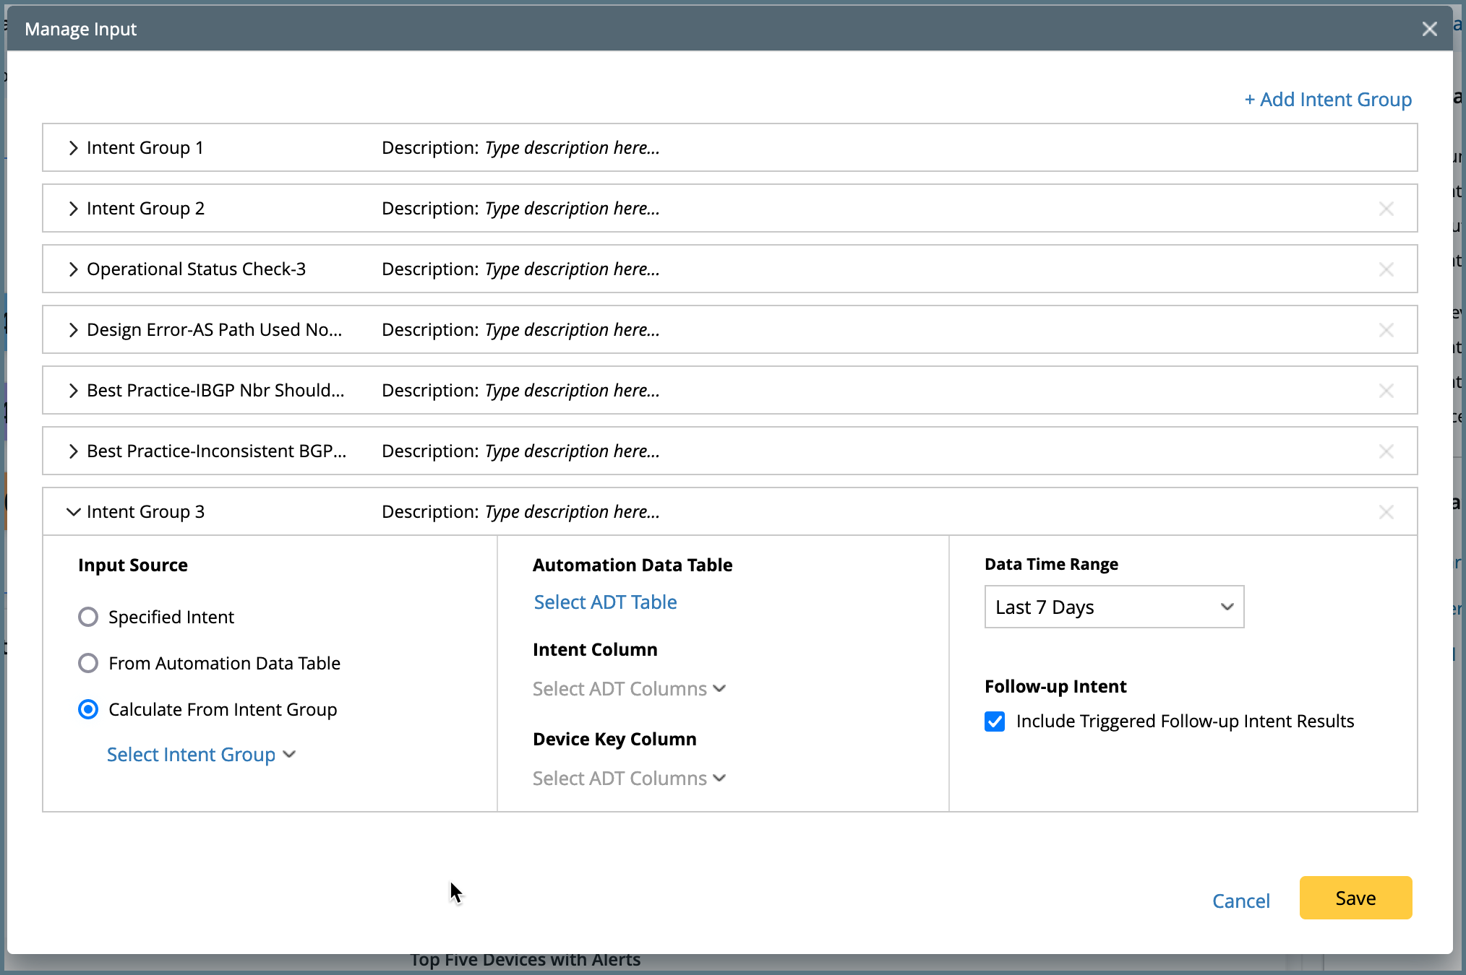Close the Manage Input dialog

coord(1429,29)
